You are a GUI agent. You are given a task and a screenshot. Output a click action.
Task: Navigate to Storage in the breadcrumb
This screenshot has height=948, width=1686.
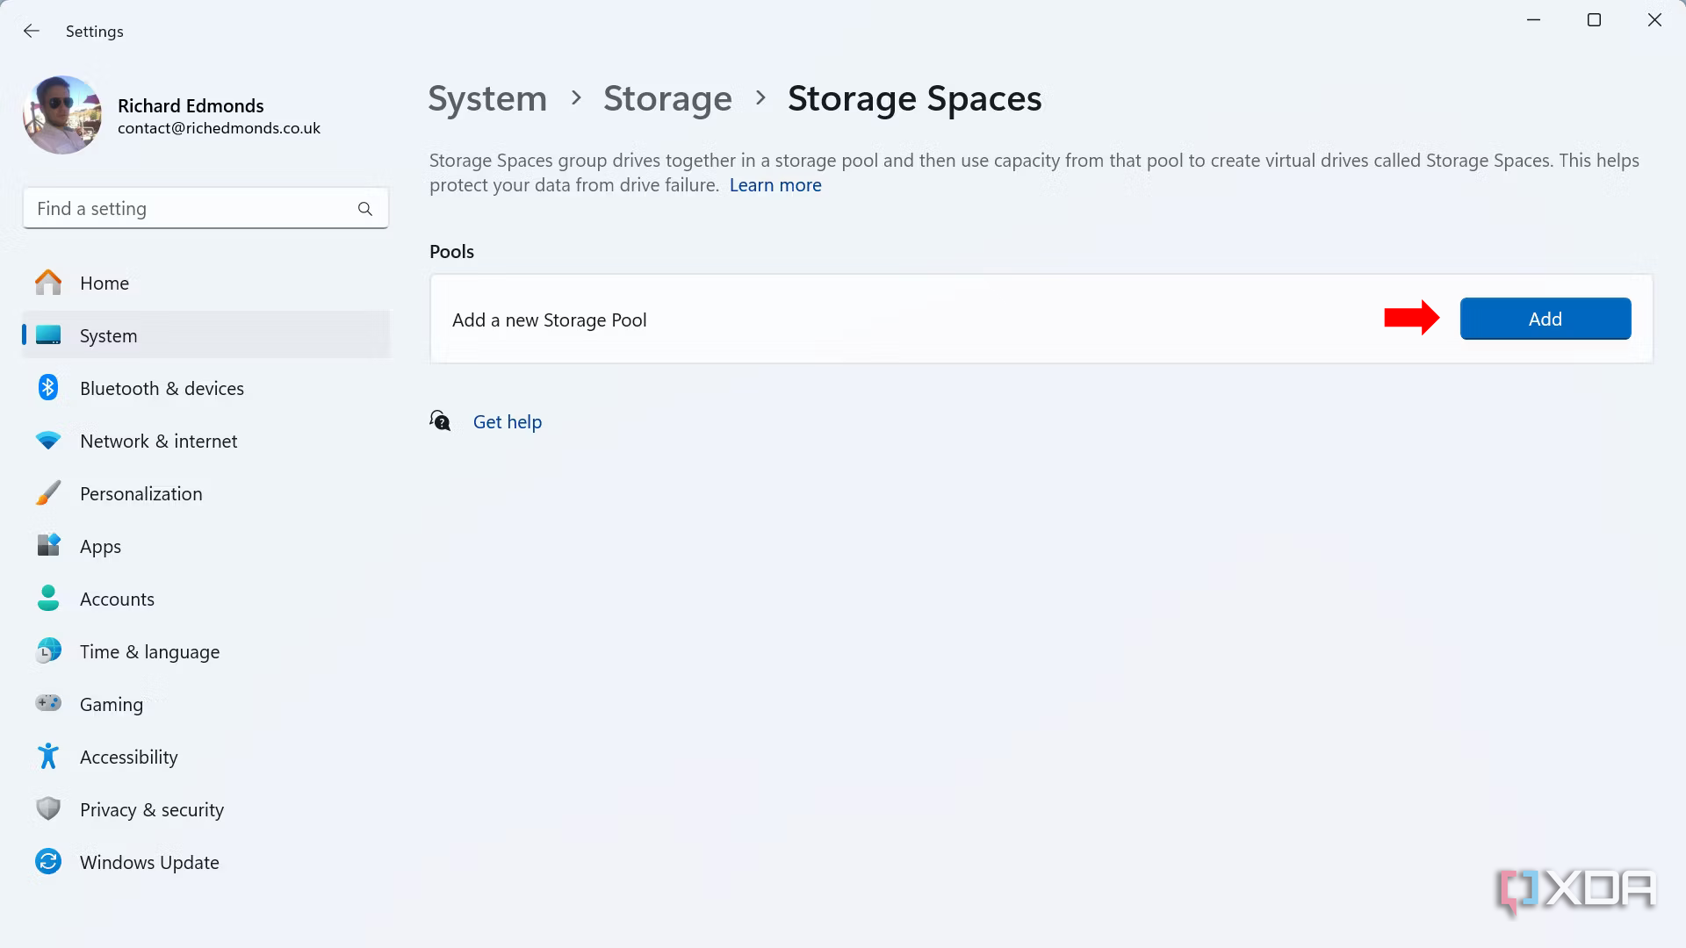666,98
